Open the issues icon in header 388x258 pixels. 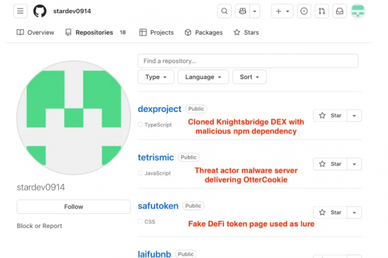pyautogui.click(x=304, y=11)
